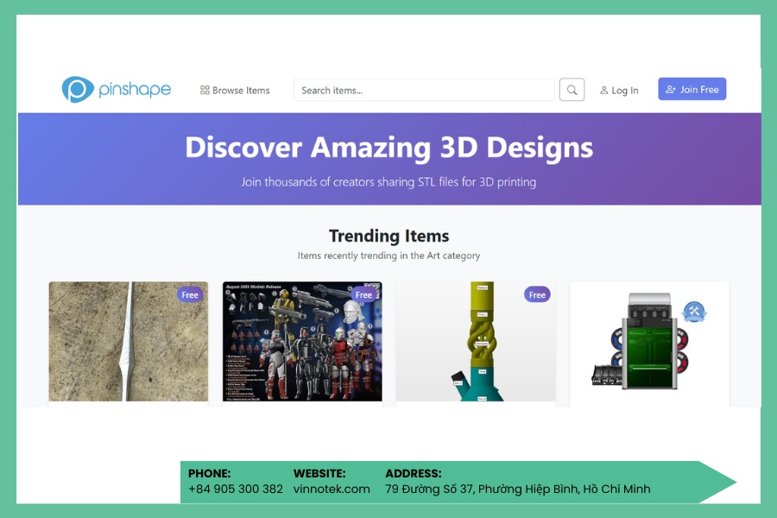Viewport: 777px width, 518px height.
Task: Click the phone number +84 905 300 382
Action: (236, 489)
